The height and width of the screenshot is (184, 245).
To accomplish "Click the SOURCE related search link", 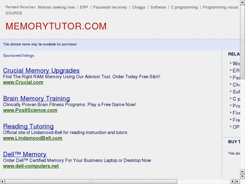I will (x=14, y=13).
